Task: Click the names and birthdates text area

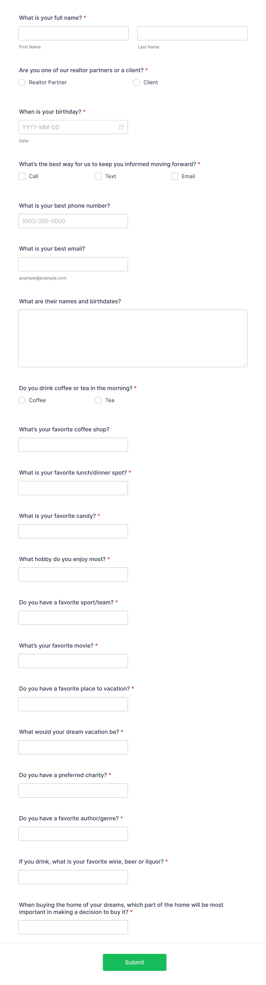Action: coord(132,338)
